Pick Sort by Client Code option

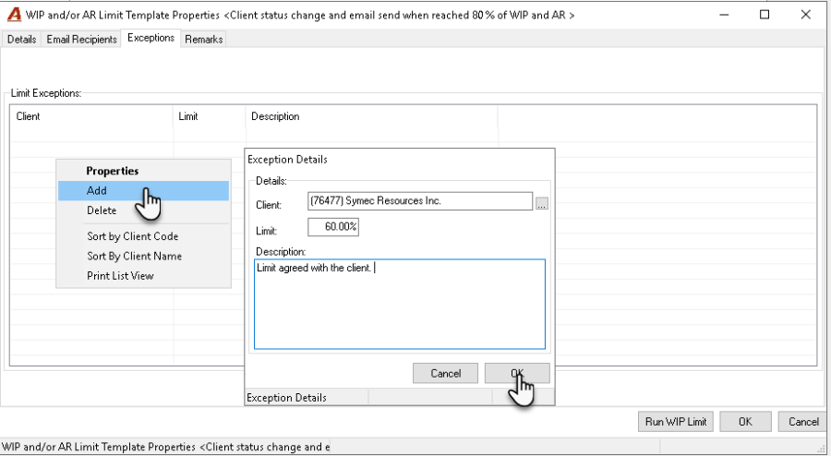pyautogui.click(x=132, y=236)
